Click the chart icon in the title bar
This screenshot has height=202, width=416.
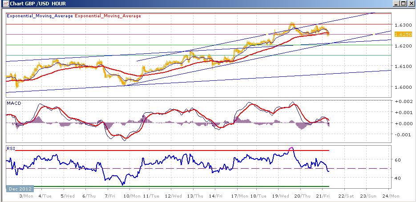(x=6, y=4)
